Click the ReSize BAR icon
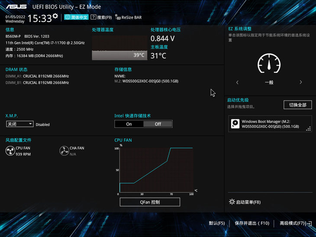The height and width of the screenshot is (237, 316). [118, 17]
